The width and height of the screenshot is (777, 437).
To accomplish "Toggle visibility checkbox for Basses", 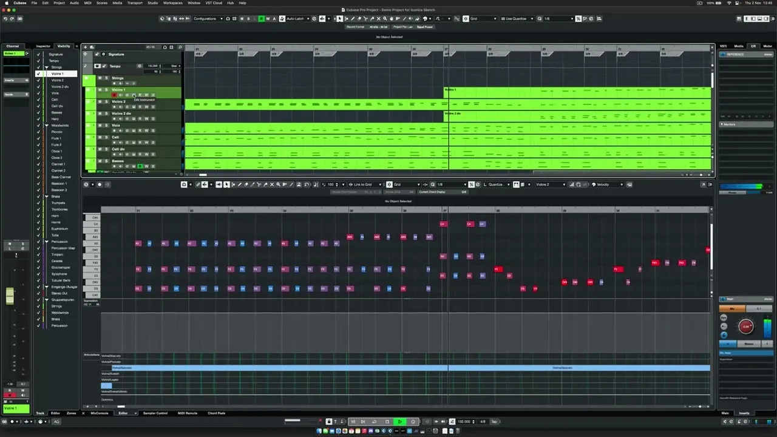I will tap(38, 112).
